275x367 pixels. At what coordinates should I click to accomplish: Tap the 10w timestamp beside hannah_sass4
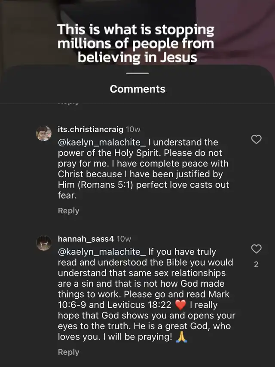tap(124, 239)
